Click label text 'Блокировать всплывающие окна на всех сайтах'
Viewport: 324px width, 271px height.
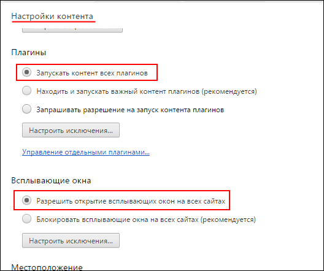117,219
